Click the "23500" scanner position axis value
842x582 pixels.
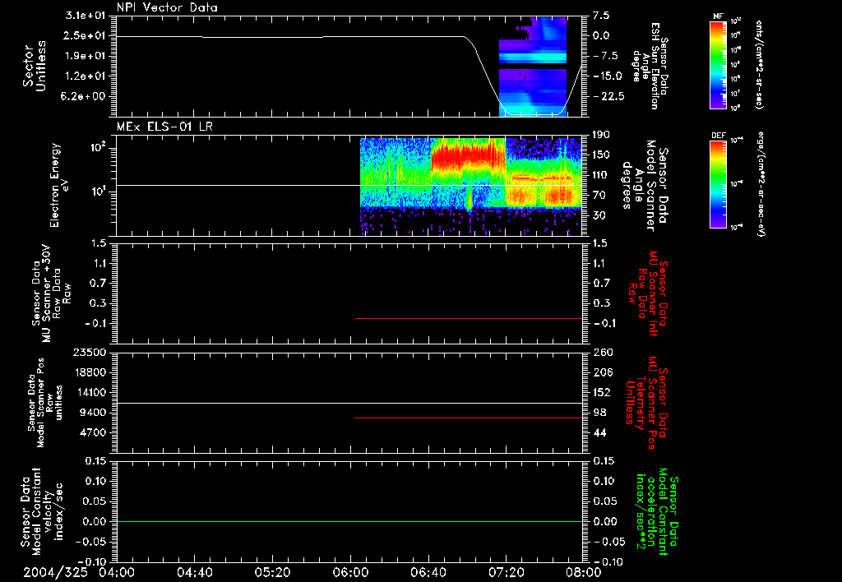click(x=89, y=352)
